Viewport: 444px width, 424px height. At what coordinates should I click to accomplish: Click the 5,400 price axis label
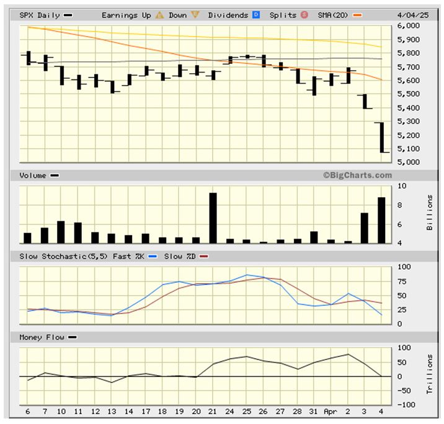408,108
